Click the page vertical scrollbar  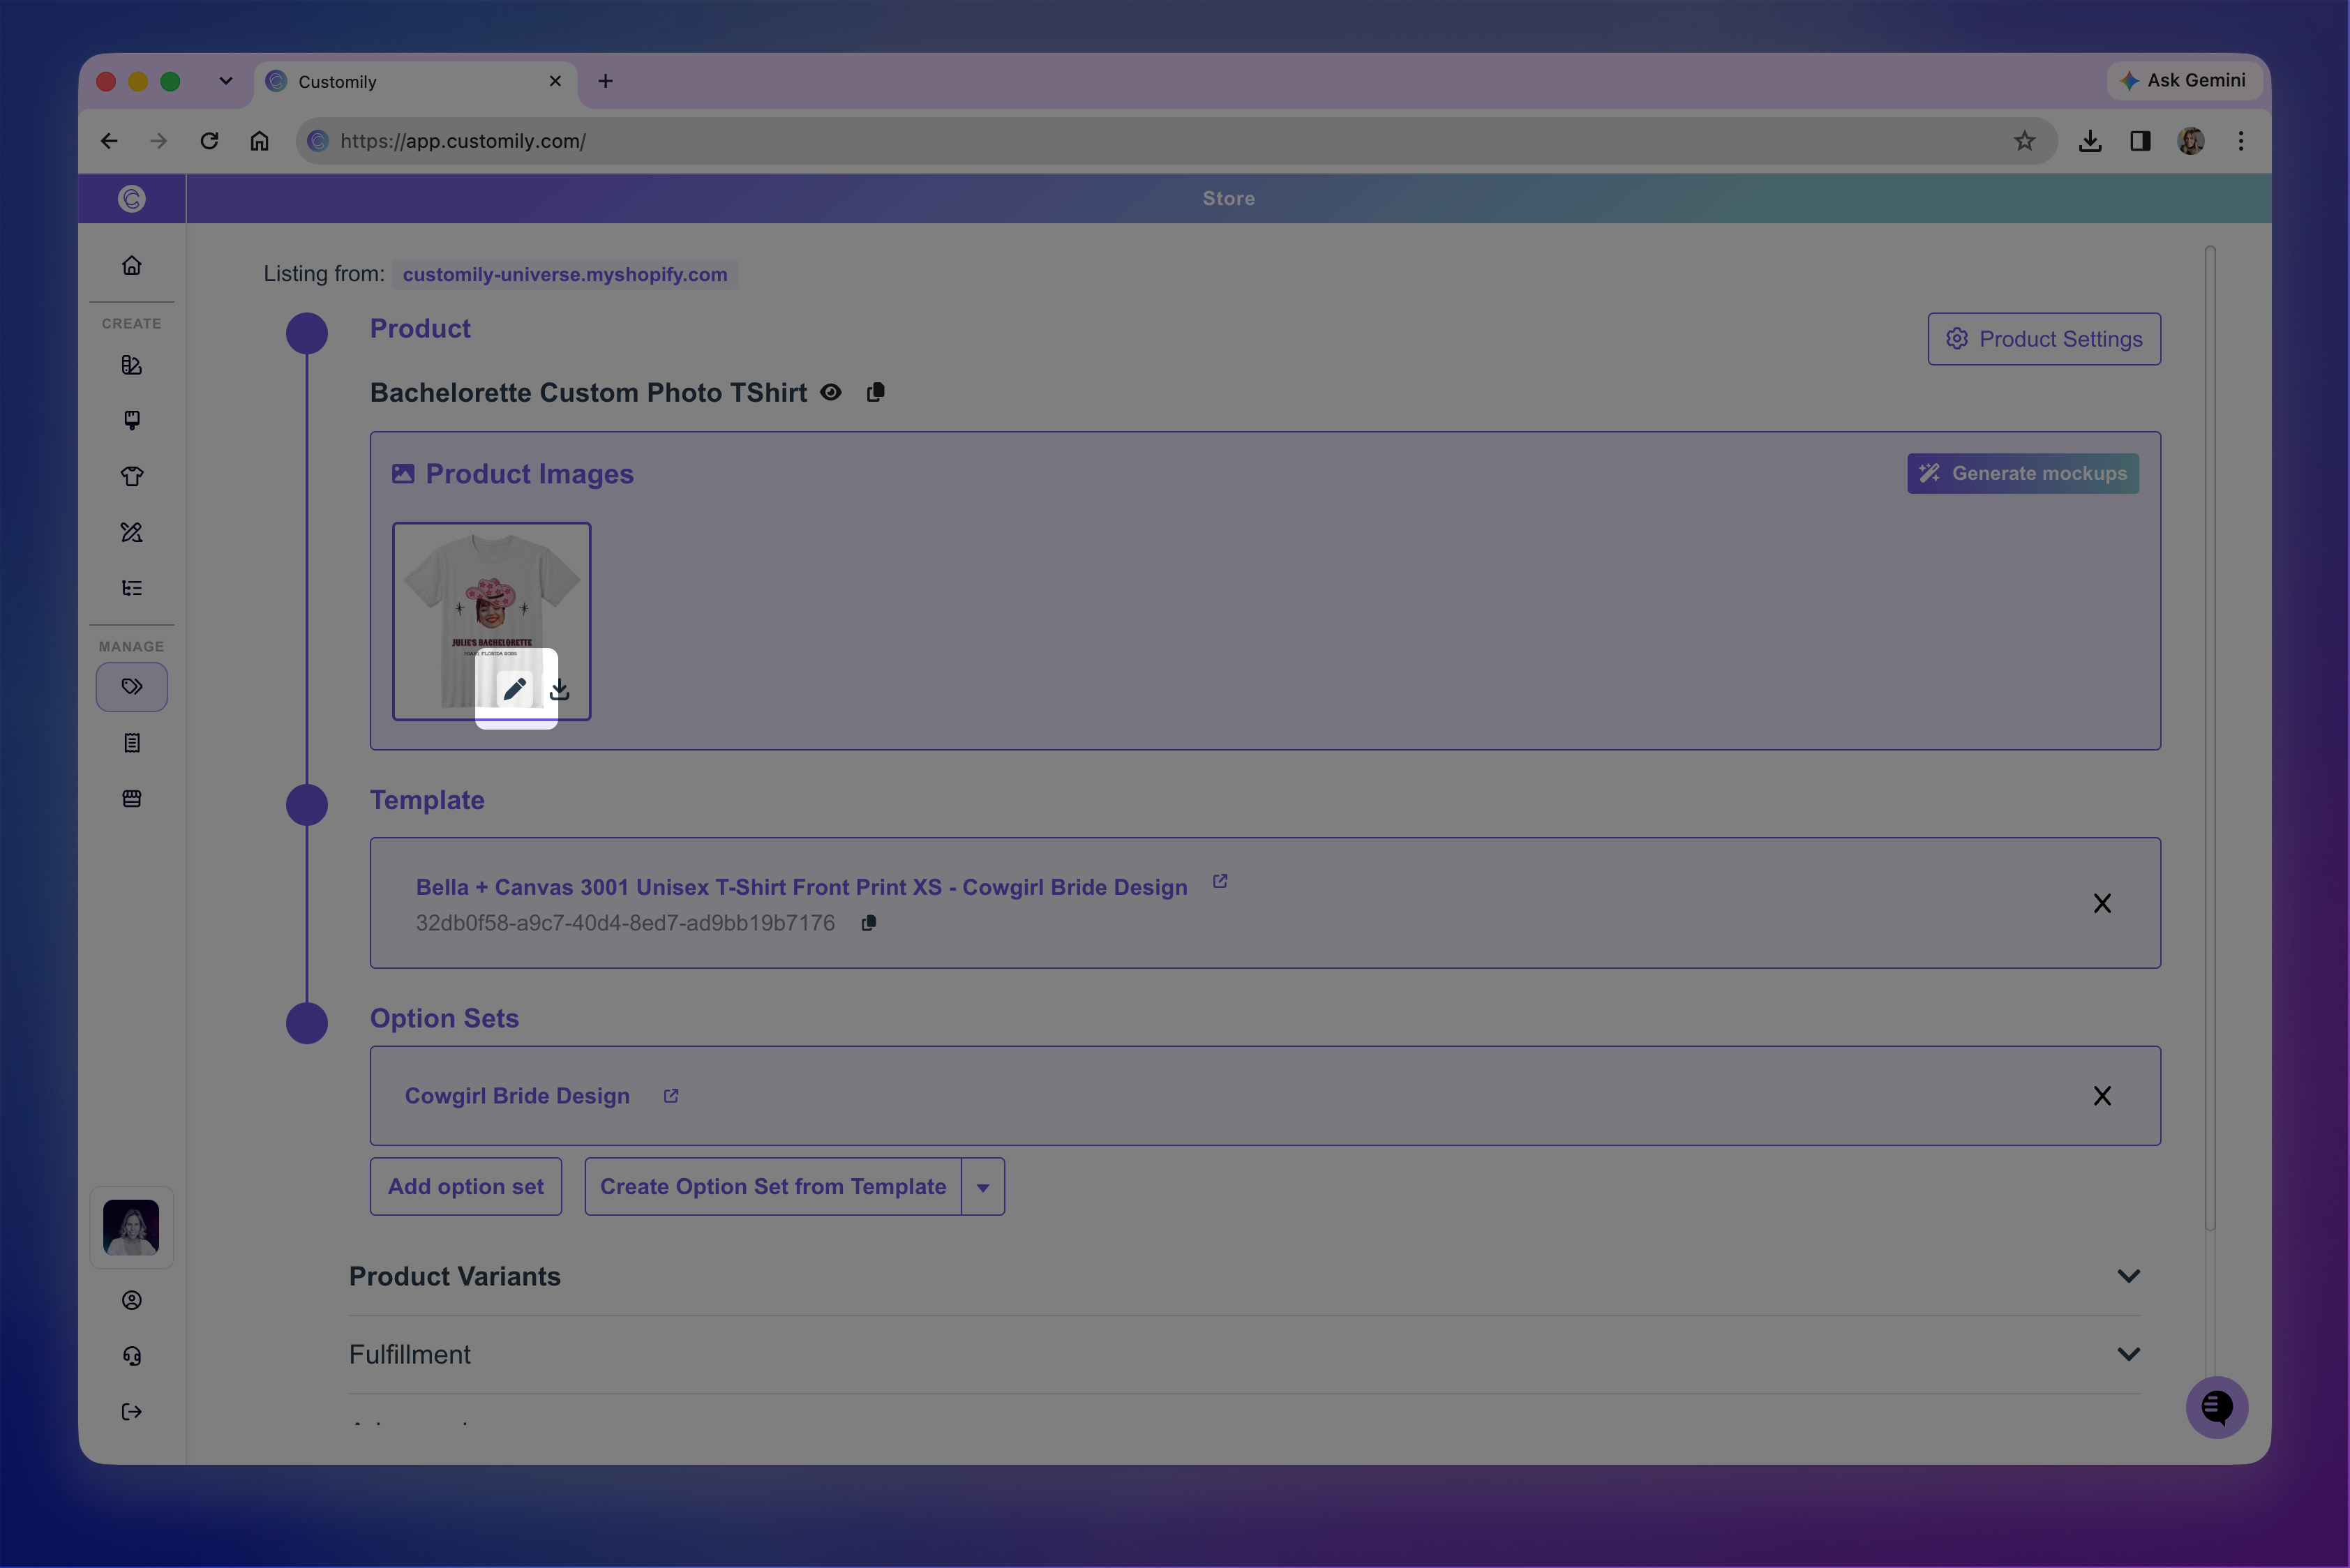click(x=2210, y=738)
